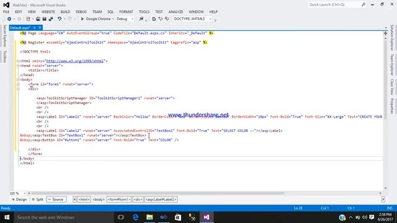Launch Microsoft Edge from taskbar
397x223 pixels.
pyautogui.click(x=135, y=217)
